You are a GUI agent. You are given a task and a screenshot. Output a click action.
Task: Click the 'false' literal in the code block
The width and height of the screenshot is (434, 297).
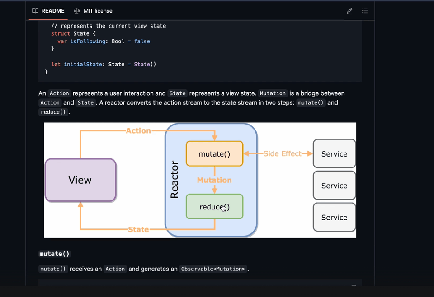click(142, 41)
